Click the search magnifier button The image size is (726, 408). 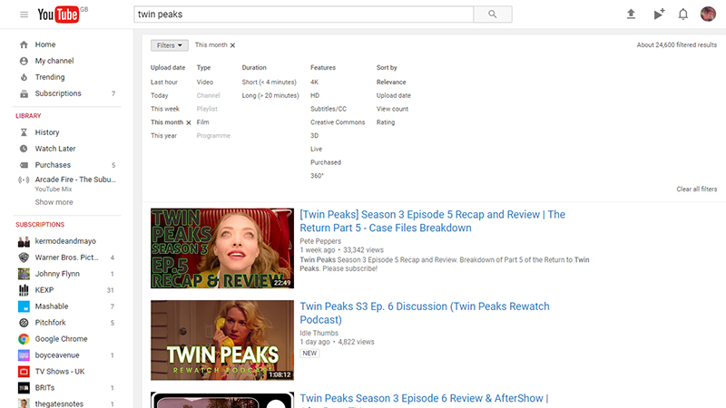click(x=493, y=15)
